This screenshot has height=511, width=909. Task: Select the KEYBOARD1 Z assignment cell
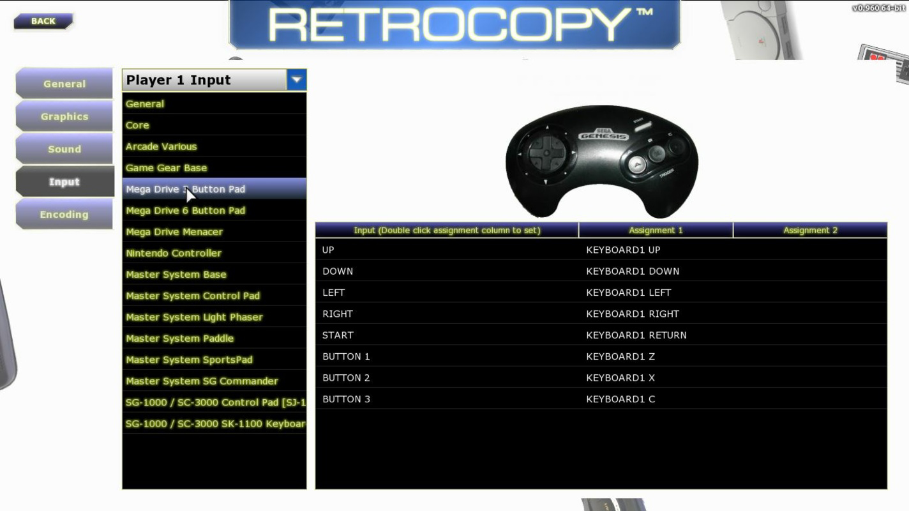point(656,356)
